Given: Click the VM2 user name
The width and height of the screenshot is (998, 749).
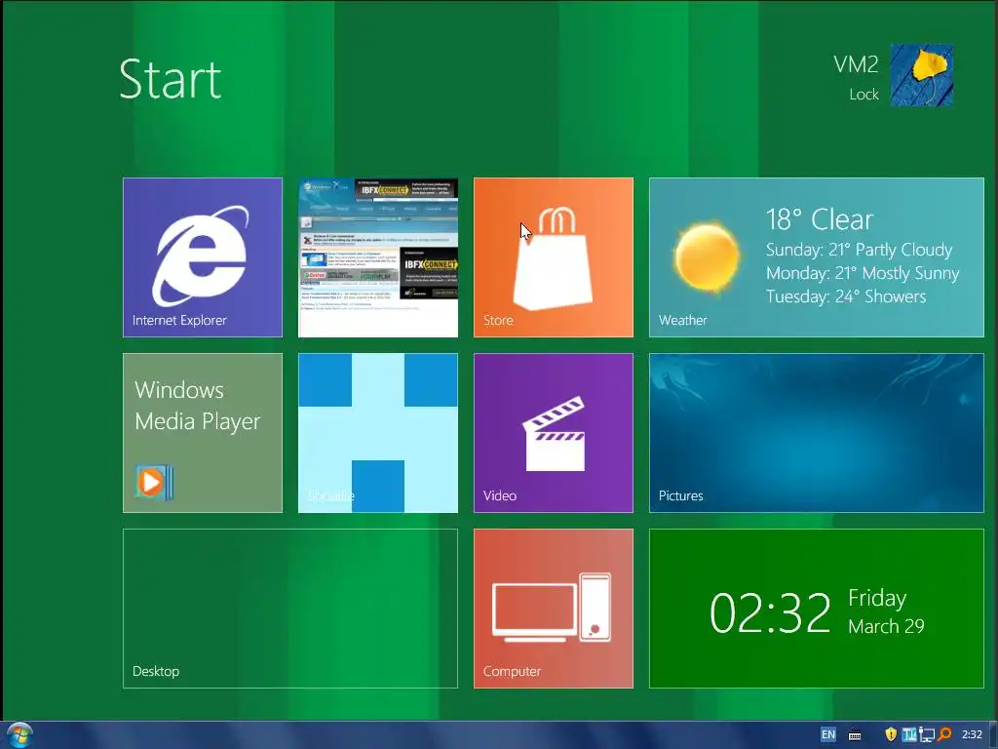Looking at the screenshot, I should (856, 64).
